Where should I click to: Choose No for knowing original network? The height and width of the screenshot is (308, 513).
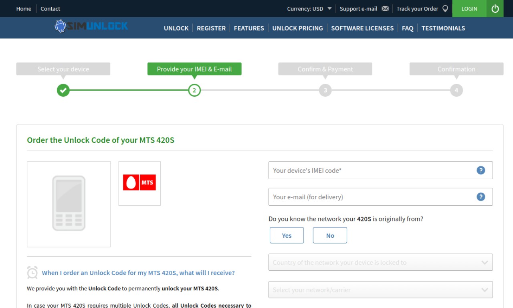(330, 235)
